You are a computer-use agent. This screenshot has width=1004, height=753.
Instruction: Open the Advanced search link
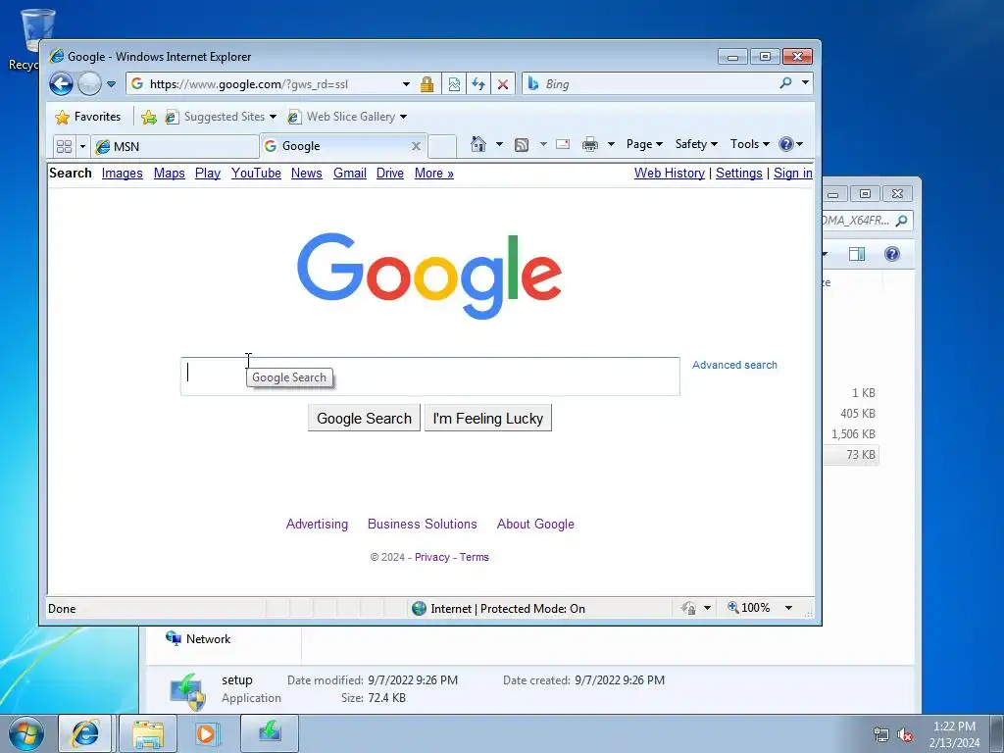click(734, 365)
